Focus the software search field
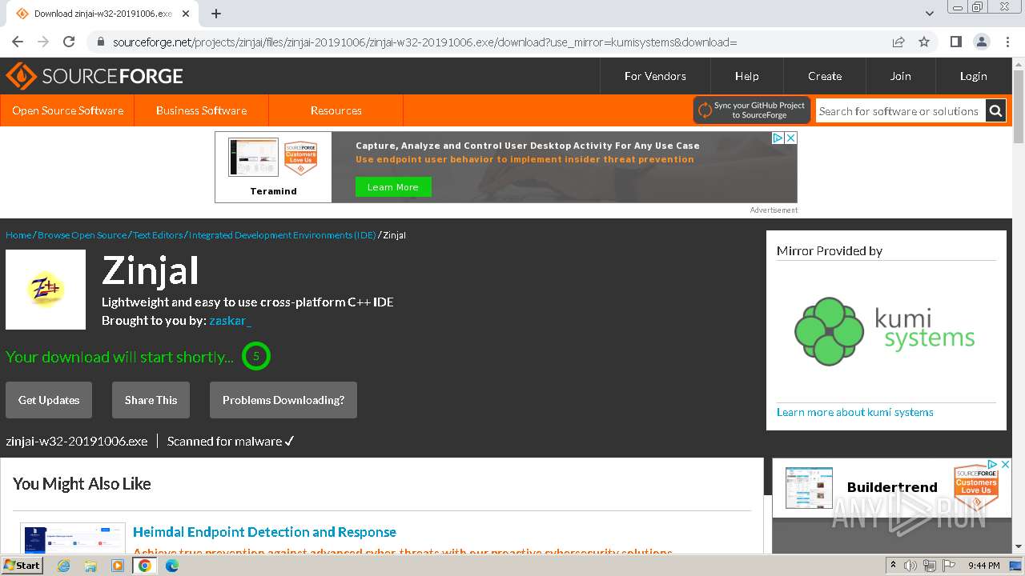The image size is (1025, 576). [900, 111]
